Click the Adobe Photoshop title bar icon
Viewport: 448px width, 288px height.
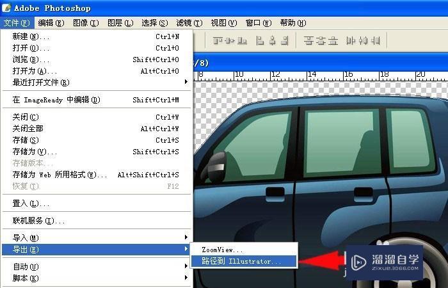point(6,8)
